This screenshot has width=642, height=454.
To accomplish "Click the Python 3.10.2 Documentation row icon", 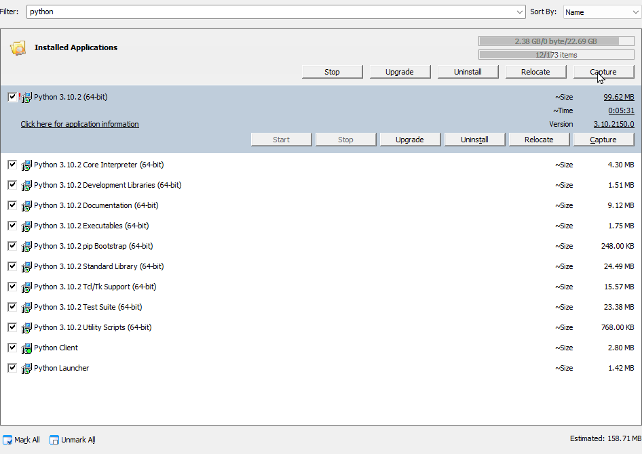I will pyautogui.click(x=27, y=205).
